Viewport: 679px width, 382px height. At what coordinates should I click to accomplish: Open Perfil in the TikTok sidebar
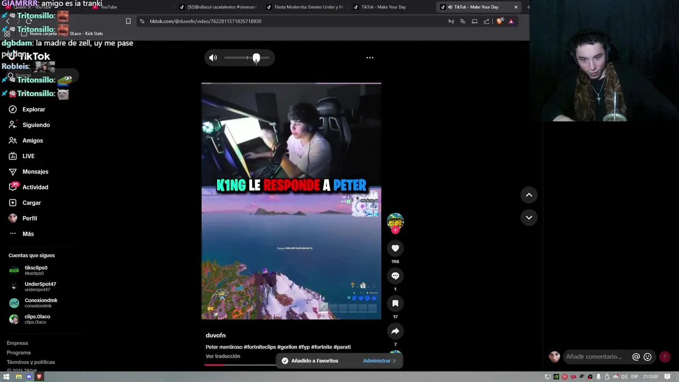23,218
